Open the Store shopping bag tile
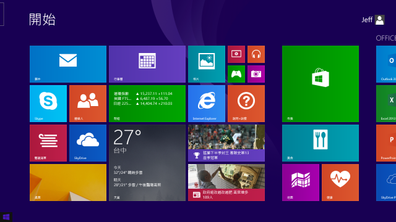This screenshot has width=396, height=222. click(x=321, y=84)
